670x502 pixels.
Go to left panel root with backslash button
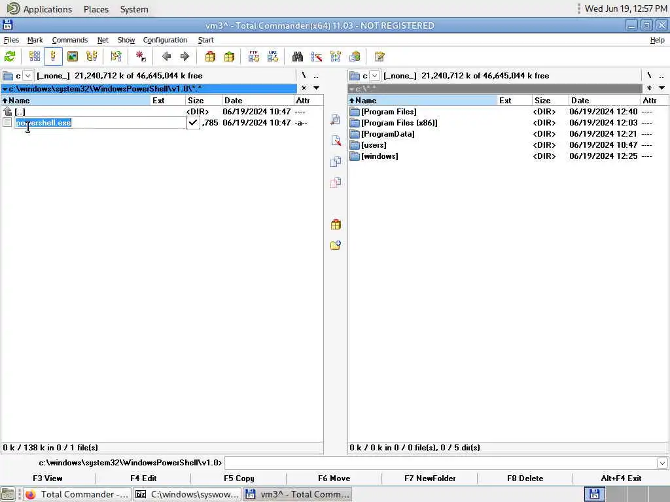[304, 76]
